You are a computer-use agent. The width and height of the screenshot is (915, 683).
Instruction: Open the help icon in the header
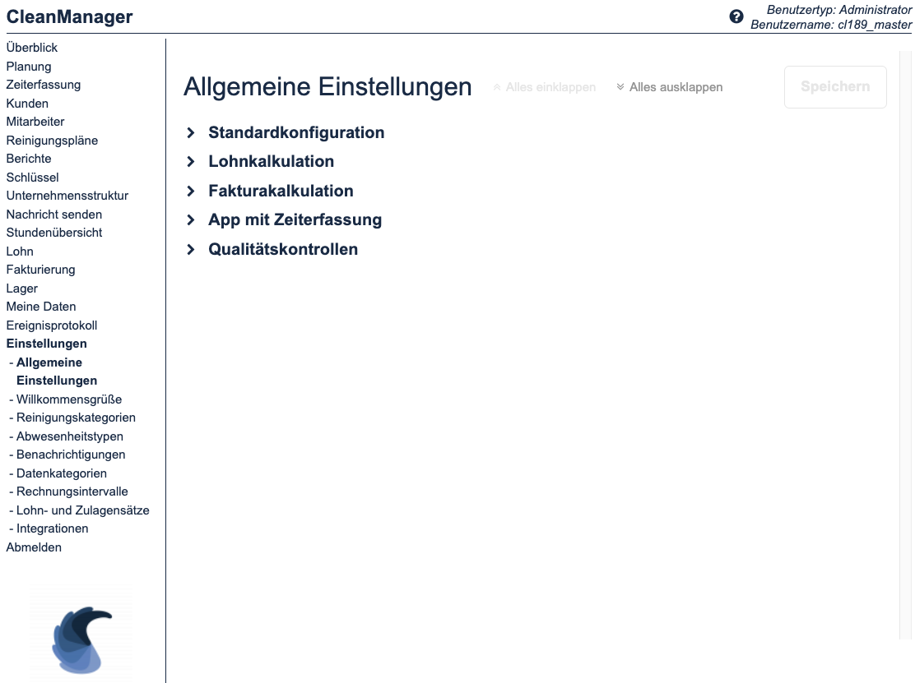[x=736, y=16]
